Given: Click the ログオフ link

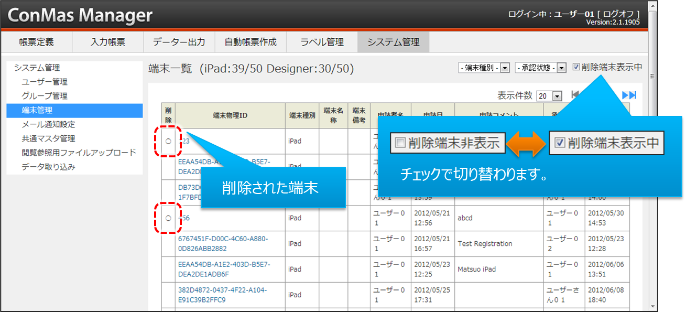Looking at the screenshot, I should coord(620,14).
